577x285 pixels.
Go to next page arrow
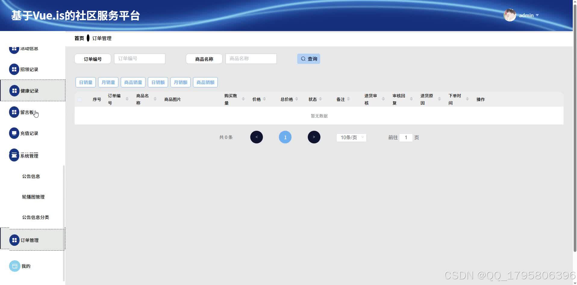[x=314, y=137]
